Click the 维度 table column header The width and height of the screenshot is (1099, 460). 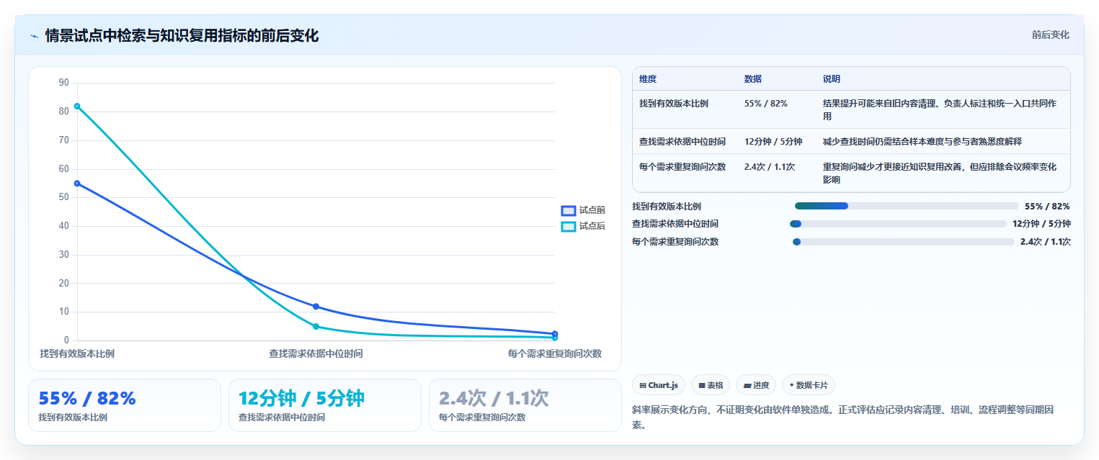tap(648, 79)
